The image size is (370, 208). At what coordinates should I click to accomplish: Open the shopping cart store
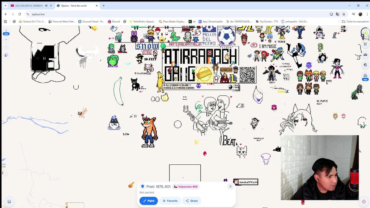coord(365,44)
